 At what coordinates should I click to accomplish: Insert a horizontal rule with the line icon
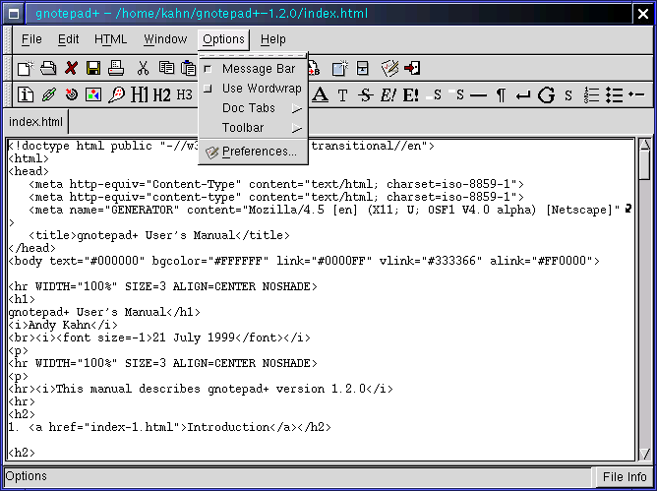[479, 95]
